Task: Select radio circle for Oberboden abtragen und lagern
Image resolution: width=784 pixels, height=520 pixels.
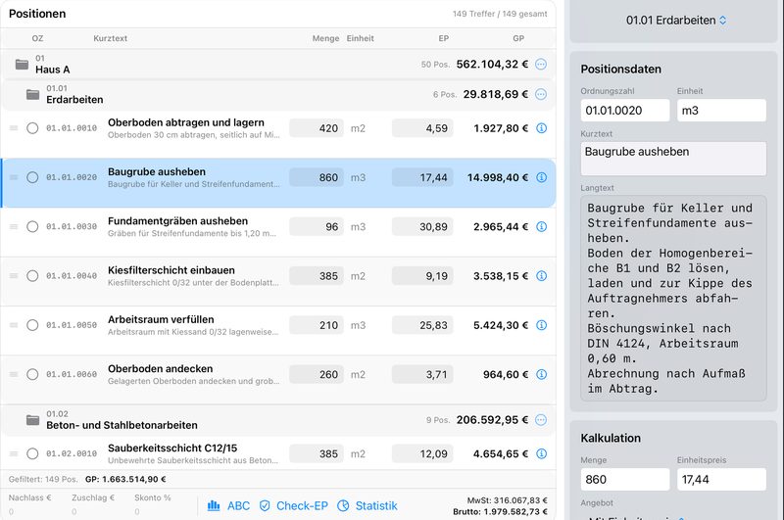Action: (32, 128)
